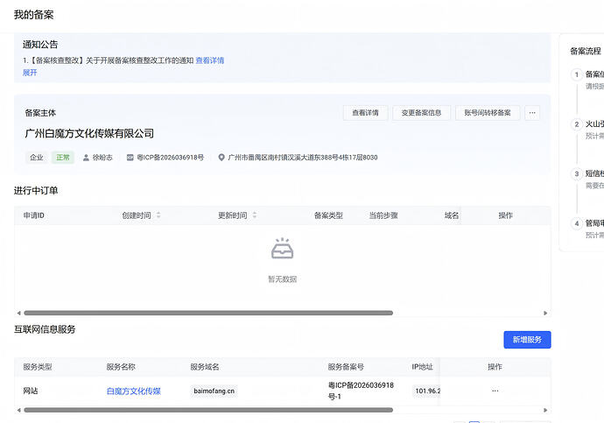Click the 服务域名 column header
Image resolution: width=604 pixels, height=423 pixels.
[x=205, y=367]
